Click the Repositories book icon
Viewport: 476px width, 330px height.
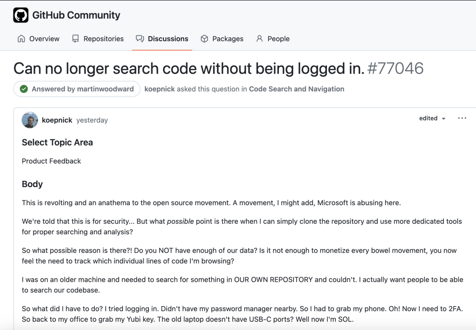click(x=75, y=39)
